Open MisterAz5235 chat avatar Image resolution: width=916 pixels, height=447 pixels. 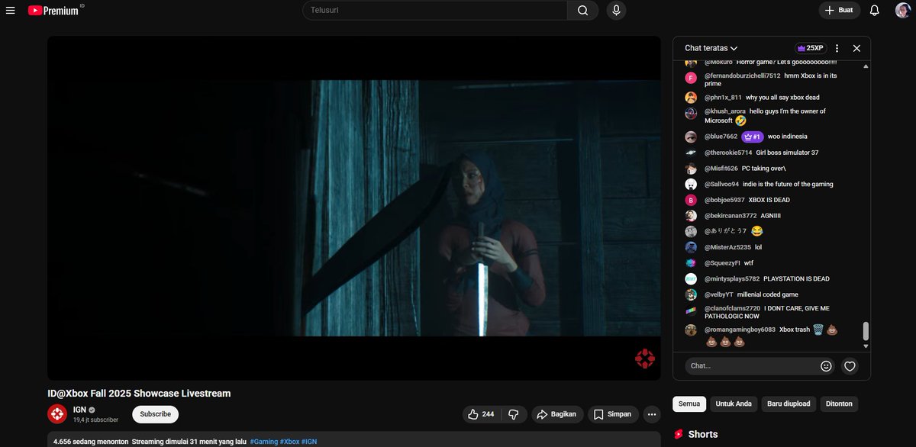(x=691, y=247)
